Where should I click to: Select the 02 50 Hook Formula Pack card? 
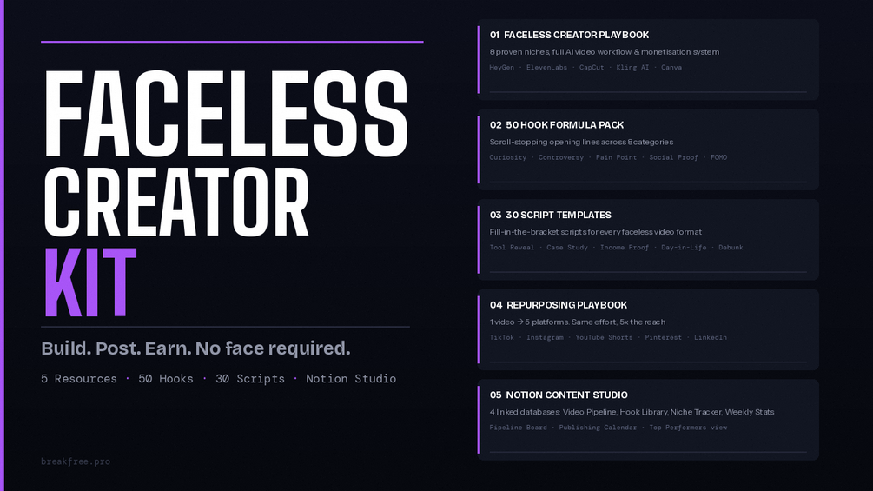[x=648, y=149]
